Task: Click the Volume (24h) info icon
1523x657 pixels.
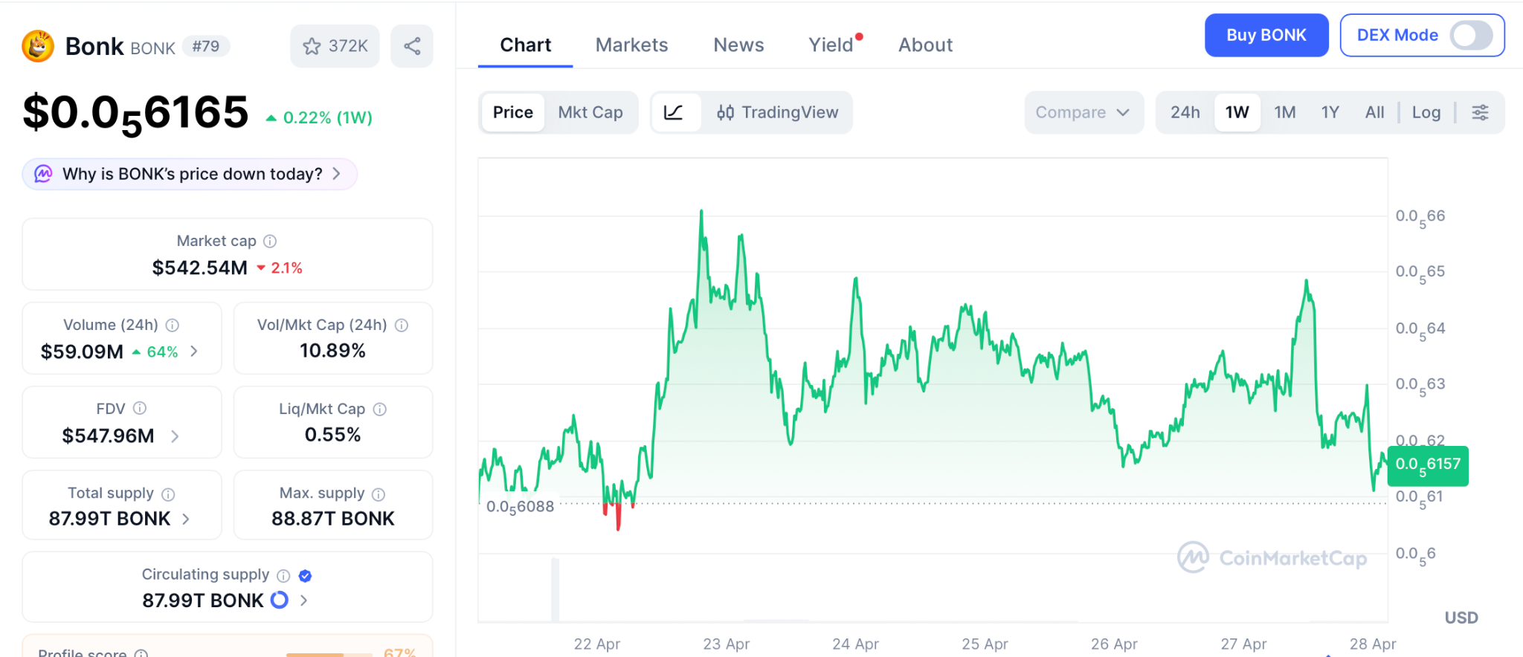Action: pos(173,325)
